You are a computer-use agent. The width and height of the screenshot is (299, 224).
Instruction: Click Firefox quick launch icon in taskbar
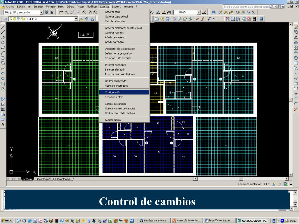[x=126, y=220]
